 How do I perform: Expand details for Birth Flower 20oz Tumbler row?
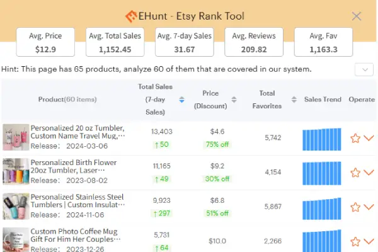tap(369, 173)
